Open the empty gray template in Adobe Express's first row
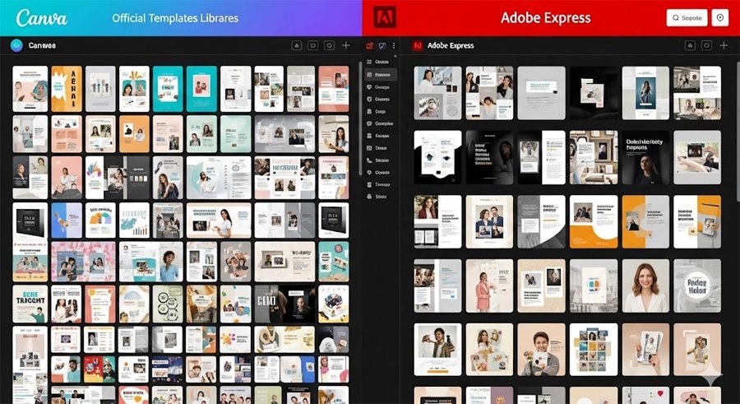 [x=541, y=93]
